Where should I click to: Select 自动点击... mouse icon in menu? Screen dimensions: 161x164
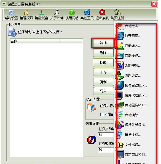pos(120,26)
